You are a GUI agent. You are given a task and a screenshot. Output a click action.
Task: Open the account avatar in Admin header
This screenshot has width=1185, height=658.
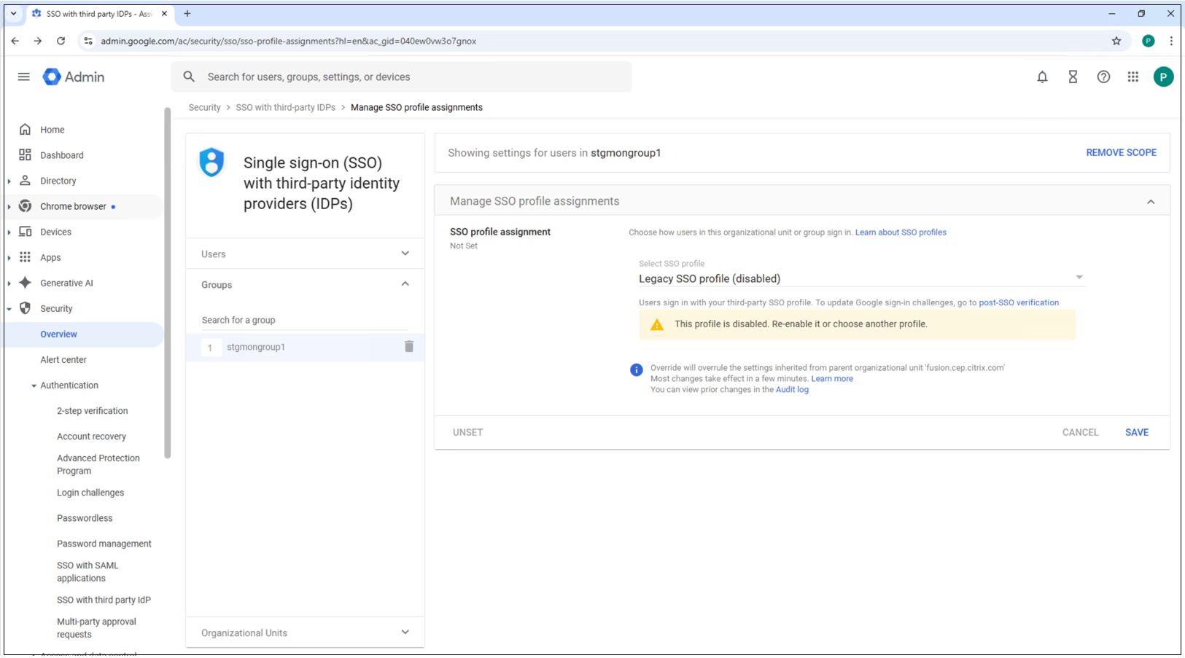pos(1163,77)
